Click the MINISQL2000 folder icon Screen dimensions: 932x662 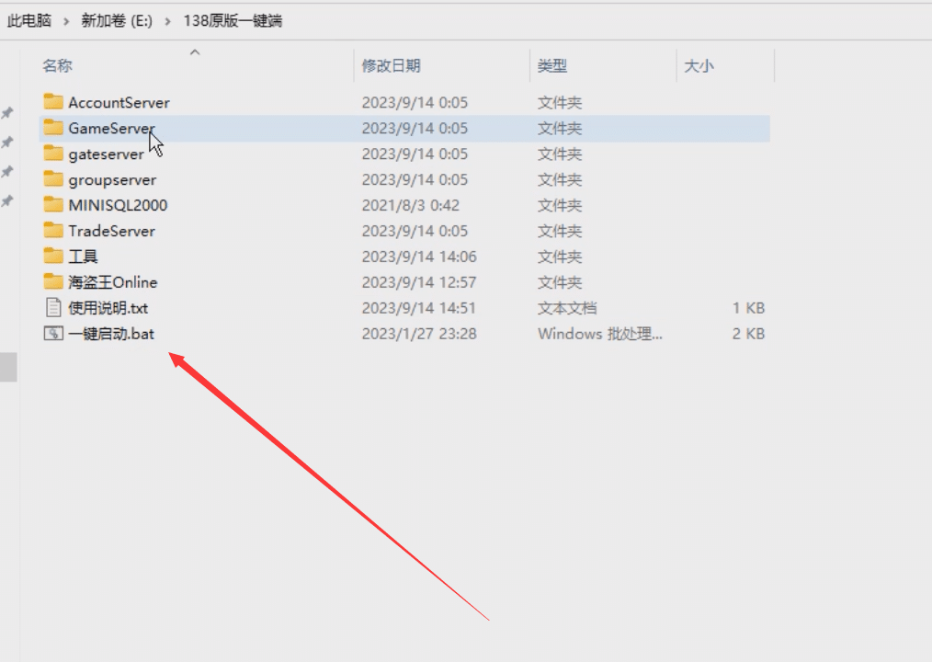click(x=53, y=205)
